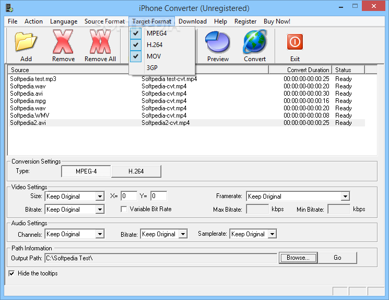389x300 pixels.
Task: Open the audio Channels dropdown
Action: click(100, 234)
